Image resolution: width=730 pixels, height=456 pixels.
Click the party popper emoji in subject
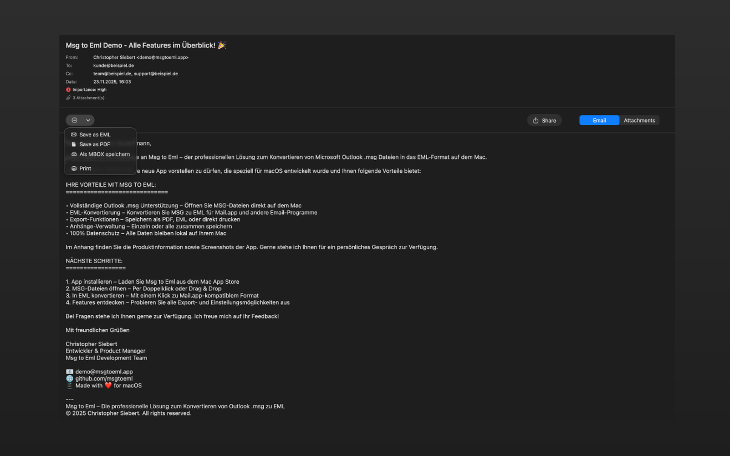(x=222, y=45)
